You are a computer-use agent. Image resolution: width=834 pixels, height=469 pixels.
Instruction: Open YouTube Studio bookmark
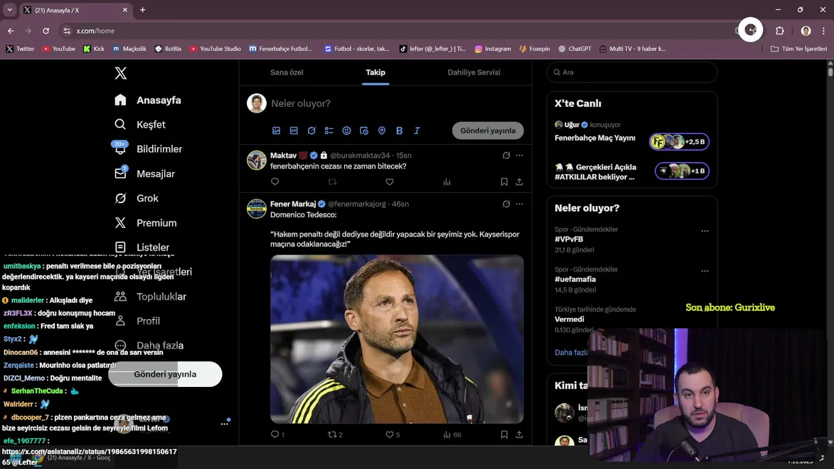(x=215, y=49)
